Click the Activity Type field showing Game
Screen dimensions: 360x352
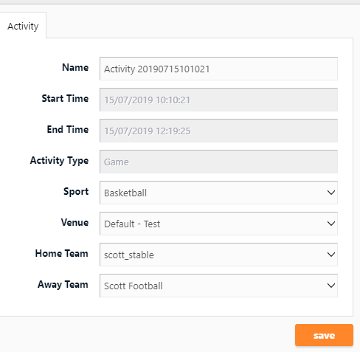tap(218, 162)
